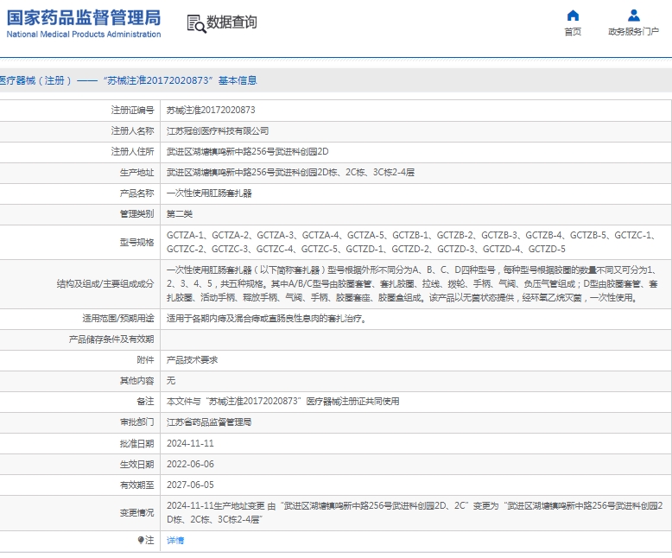The image size is (672, 558).
Task: Click the 数据查询 search document icon
Action: point(197,23)
